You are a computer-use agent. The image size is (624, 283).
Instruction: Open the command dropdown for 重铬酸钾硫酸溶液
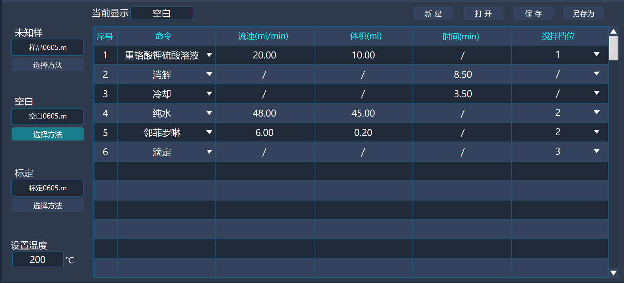210,55
